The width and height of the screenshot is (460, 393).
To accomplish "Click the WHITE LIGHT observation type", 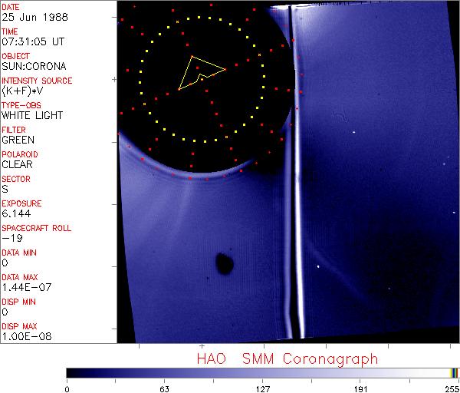I will tap(32, 115).
